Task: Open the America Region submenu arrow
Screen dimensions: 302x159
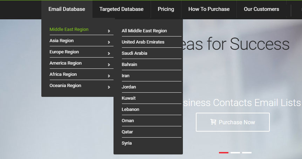Action: point(109,65)
